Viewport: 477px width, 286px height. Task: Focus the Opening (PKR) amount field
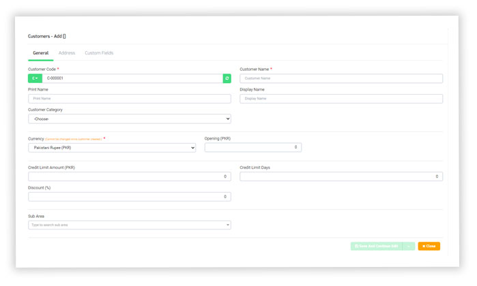(252, 147)
